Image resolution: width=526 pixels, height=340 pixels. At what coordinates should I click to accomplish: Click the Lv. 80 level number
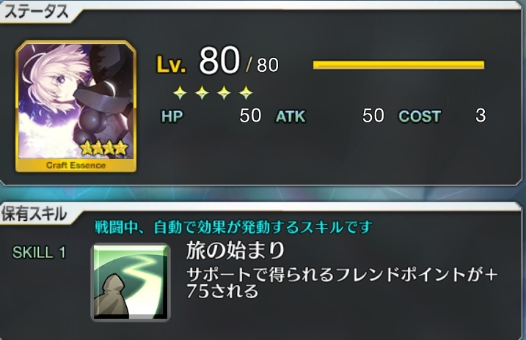[x=219, y=61]
